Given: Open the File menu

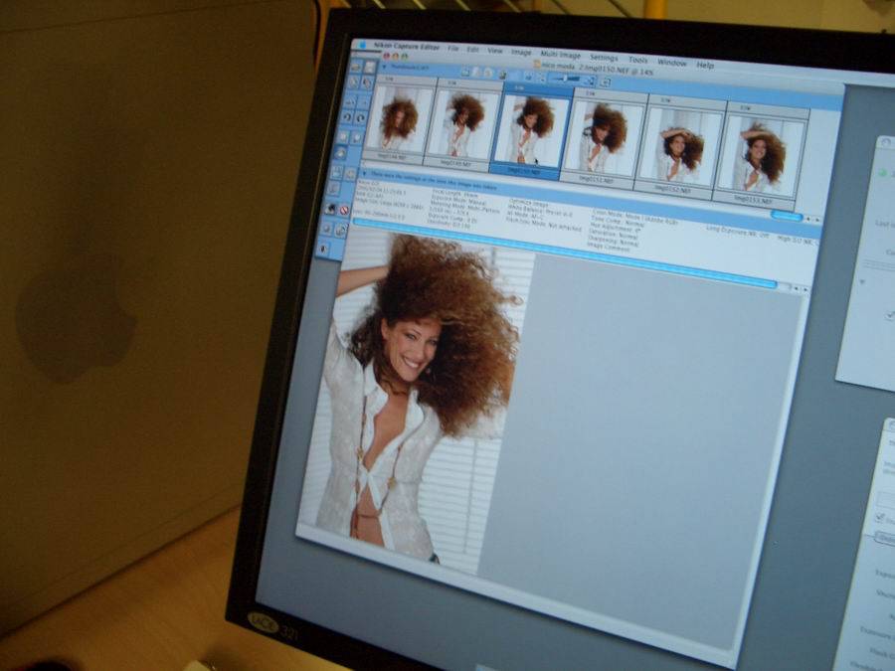Looking at the screenshot, I should point(453,48).
